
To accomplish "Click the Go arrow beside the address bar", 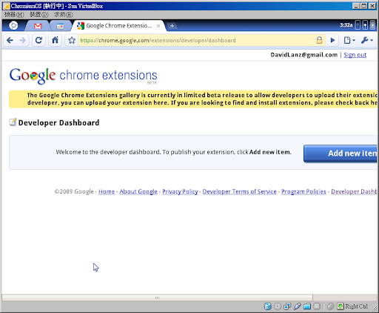I will (332, 40).
